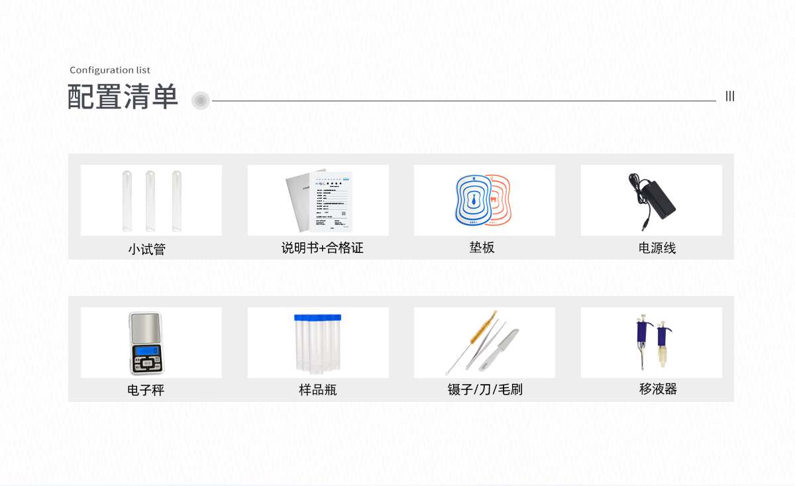
Task: Click the three vertical bars icon
Action: coord(730,96)
